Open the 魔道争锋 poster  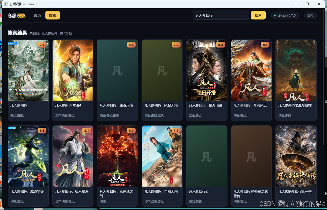point(28,156)
